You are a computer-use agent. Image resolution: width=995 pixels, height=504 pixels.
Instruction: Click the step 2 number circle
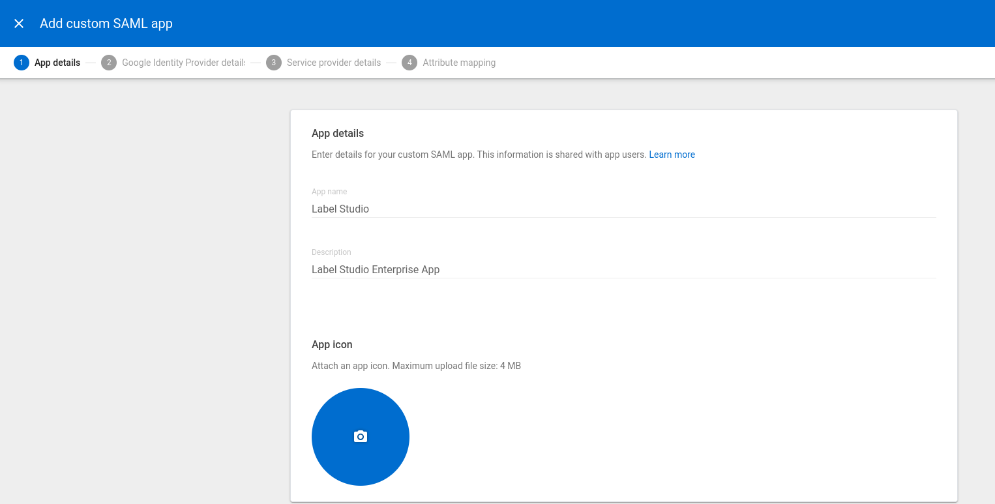click(109, 63)
